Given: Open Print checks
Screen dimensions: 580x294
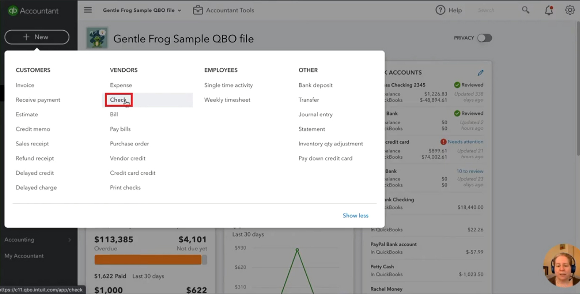Looking at the screenshot, I should click(125, 188).
